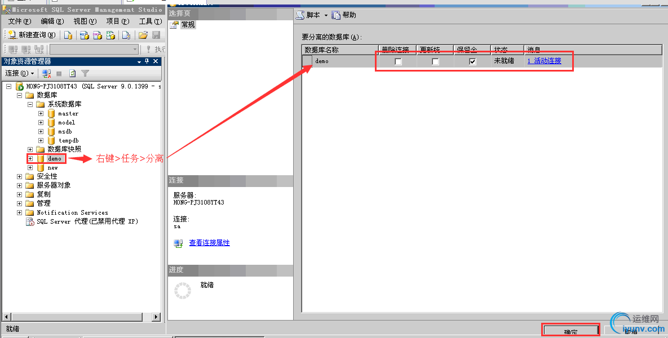The image size is (668, 338).
Task: Click the Execute exclamation mark icon
Action: 148,50
